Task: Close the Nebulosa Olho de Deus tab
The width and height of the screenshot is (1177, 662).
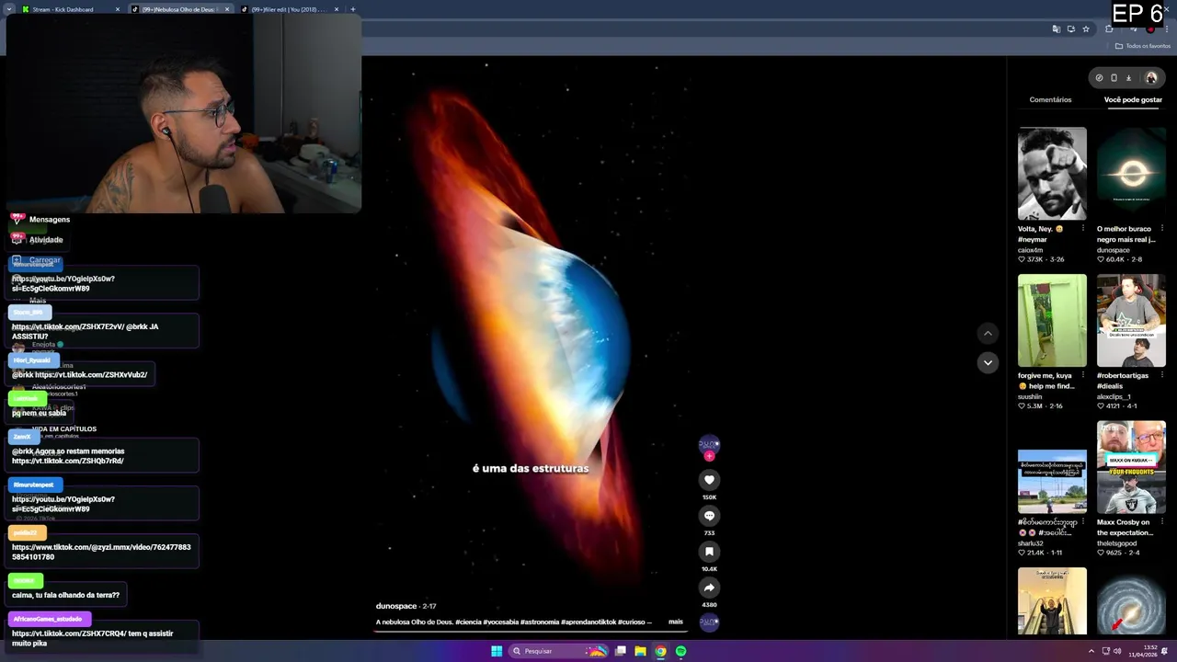Action: [x=227, y=9]
